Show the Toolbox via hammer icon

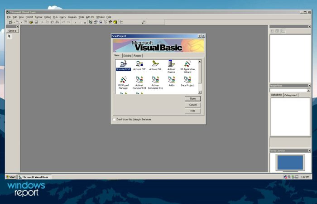(x=110, y=22)
